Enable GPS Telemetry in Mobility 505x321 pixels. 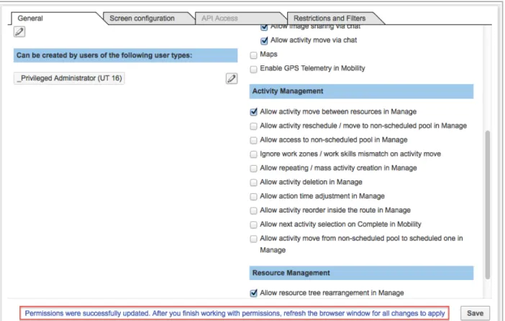(x=253, y=69)
